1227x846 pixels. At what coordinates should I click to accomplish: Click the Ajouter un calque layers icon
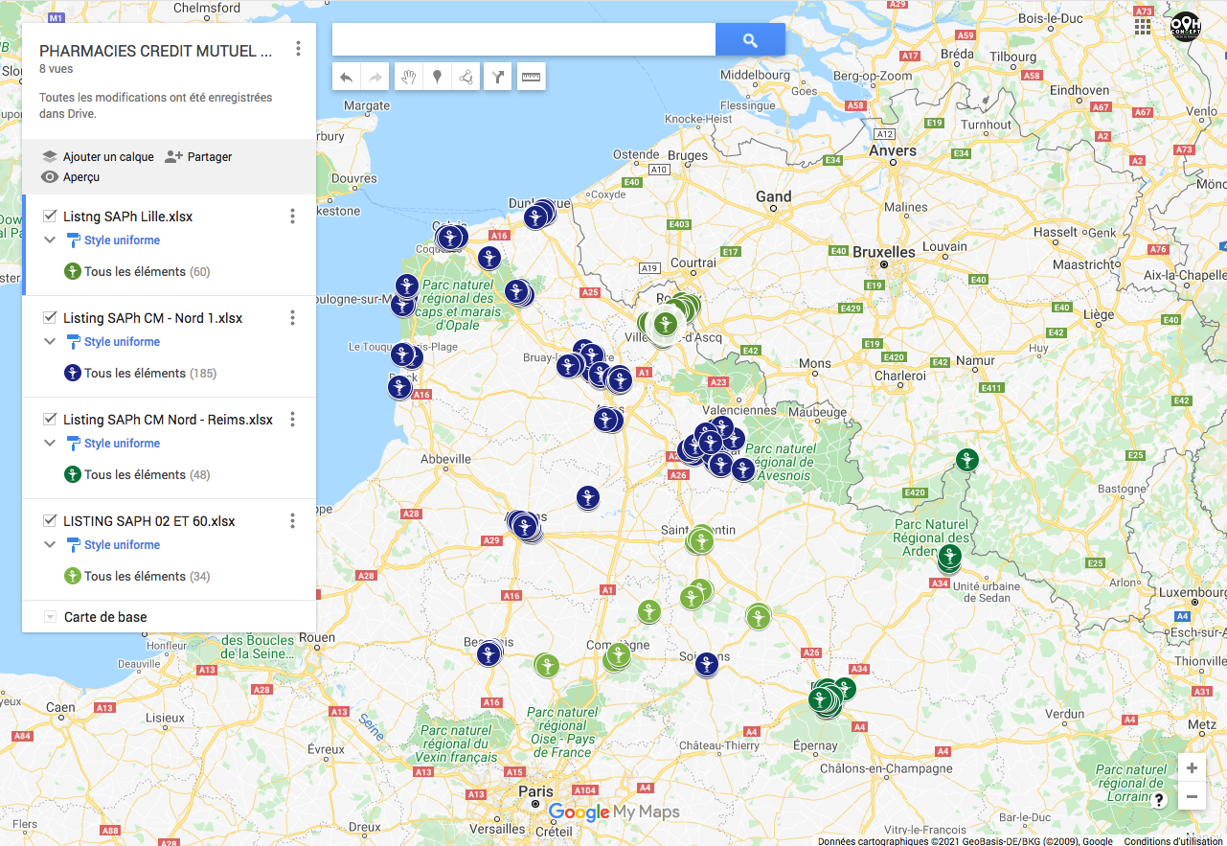50,156
